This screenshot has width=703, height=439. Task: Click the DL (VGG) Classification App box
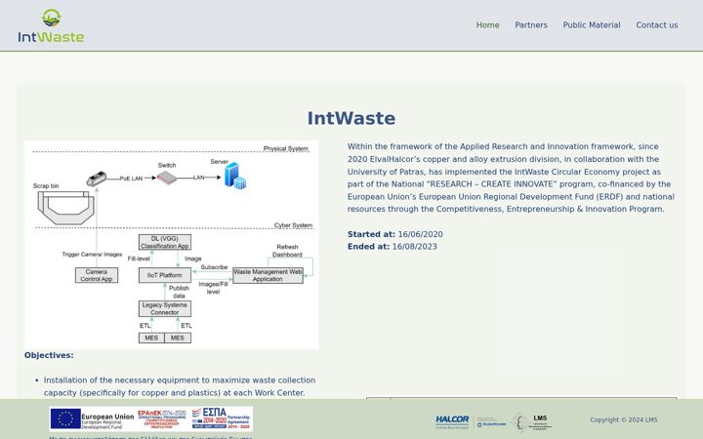tap(165, 242)
